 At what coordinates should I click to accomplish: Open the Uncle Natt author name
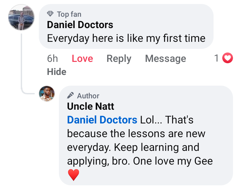[91, 106]
